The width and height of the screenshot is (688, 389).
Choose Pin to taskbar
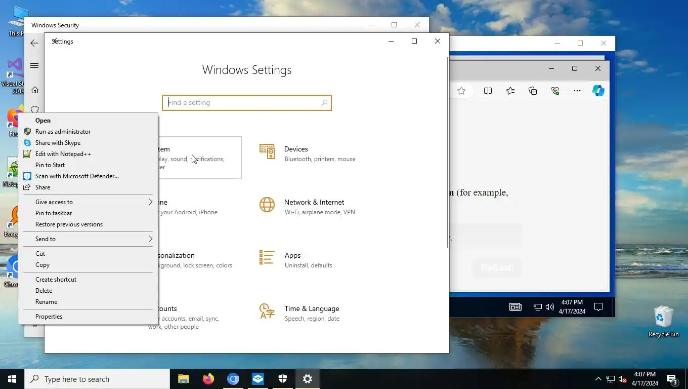tap(88, 213)
